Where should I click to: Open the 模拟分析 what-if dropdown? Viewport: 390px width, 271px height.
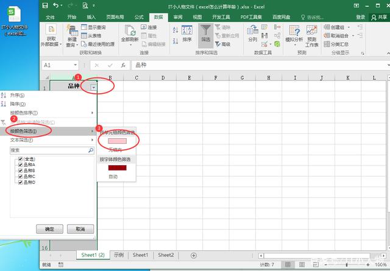[x=294, y=36]
